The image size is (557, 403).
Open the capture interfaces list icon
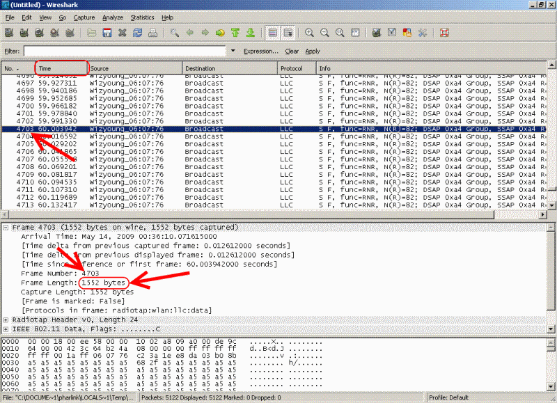(9, 33)
